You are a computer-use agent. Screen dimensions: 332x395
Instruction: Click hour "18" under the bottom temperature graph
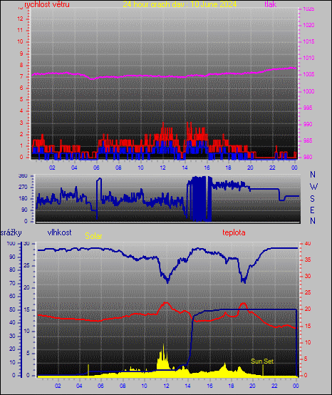[231, 386]
